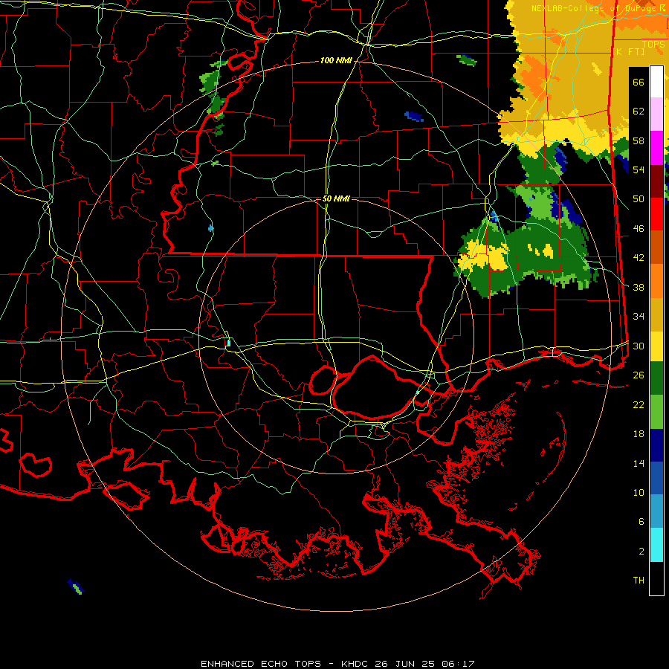Click the legend value "66"
669x669 pixels.
pos(639,83)
